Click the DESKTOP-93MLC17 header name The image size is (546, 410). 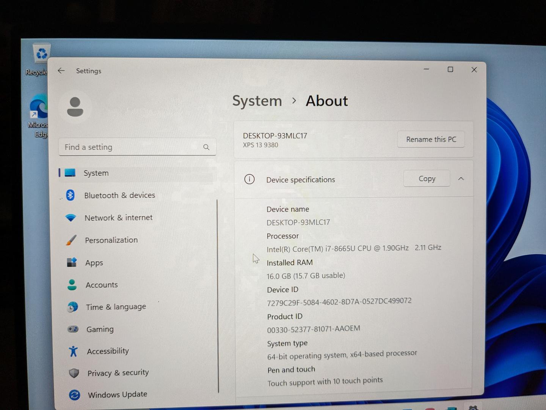tap(275, 136)
